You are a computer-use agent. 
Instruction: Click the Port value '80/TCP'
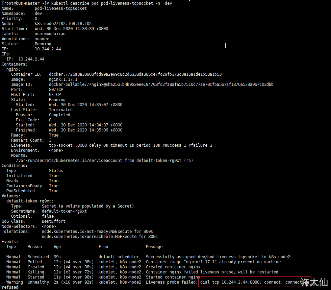pyautogui.click(x=56, y=90)
